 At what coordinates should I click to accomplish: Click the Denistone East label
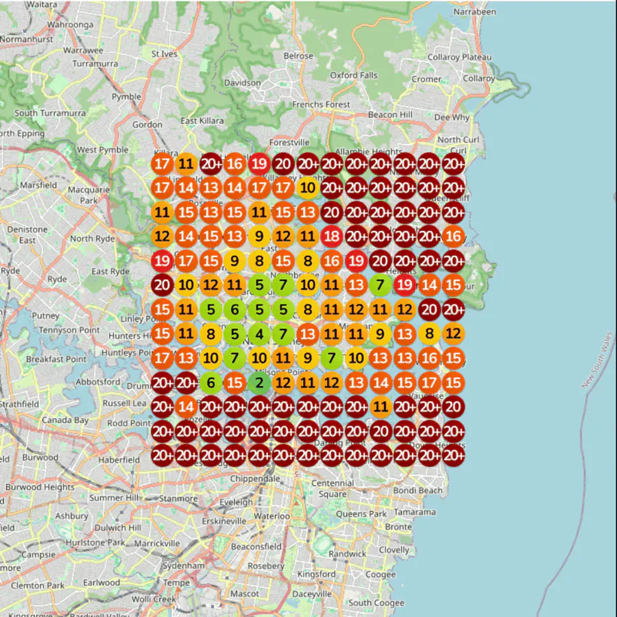(x=27, y=235)
